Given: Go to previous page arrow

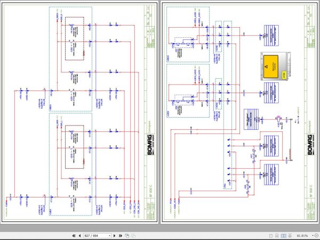Looking at the screenshot, I should click(79, 236).
